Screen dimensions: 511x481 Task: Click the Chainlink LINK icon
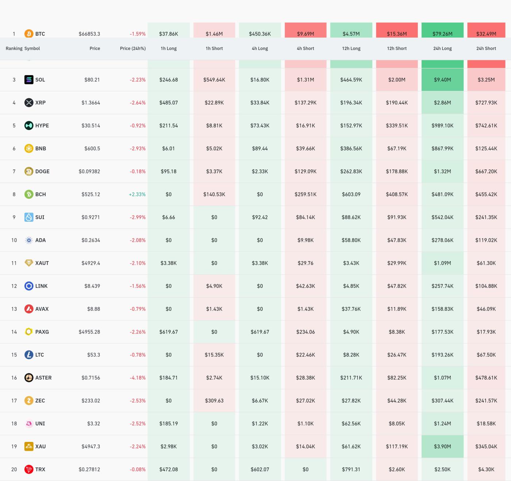[28, 286]
